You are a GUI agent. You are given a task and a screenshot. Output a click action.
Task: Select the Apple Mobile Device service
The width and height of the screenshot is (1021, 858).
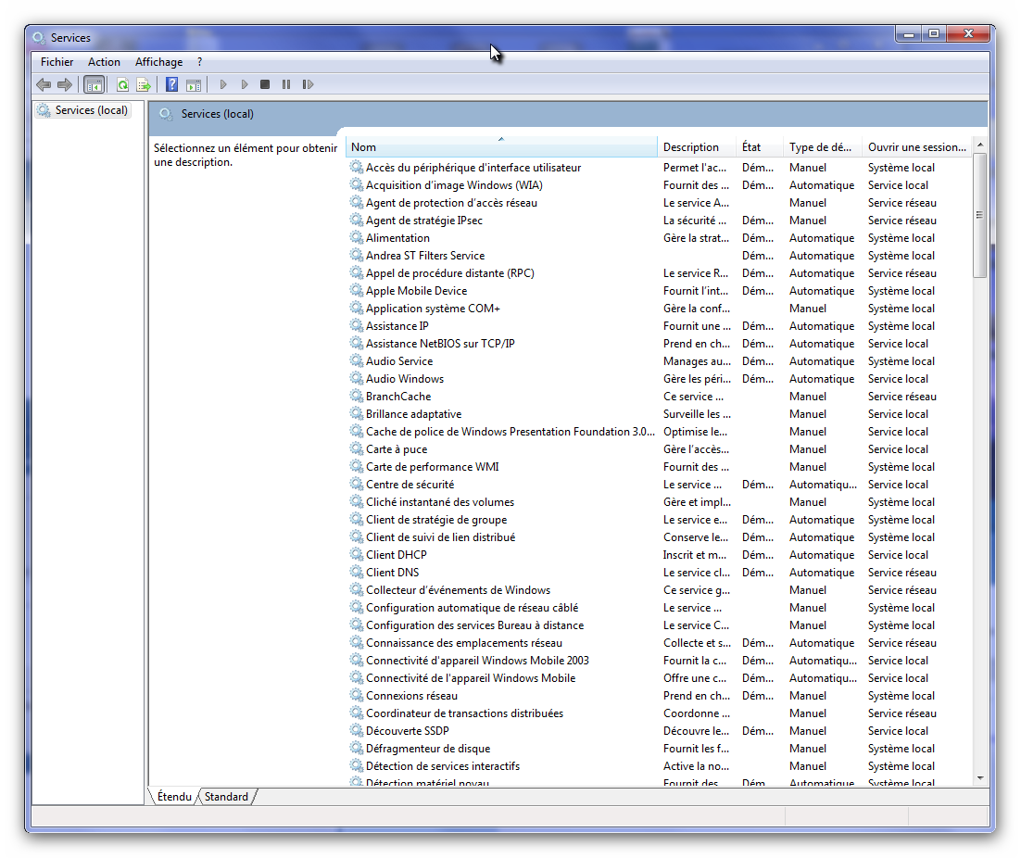(416, 291)
